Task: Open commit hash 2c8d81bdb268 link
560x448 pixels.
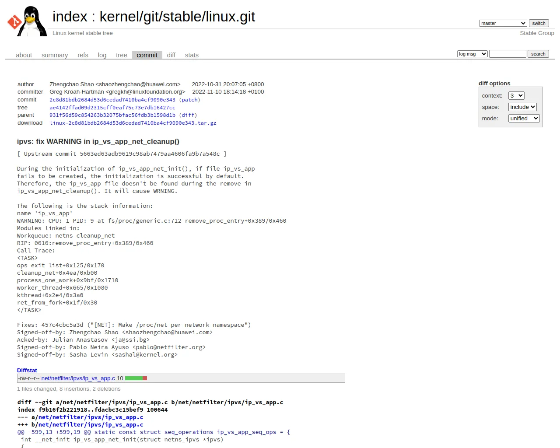Action: click(112, 100)
